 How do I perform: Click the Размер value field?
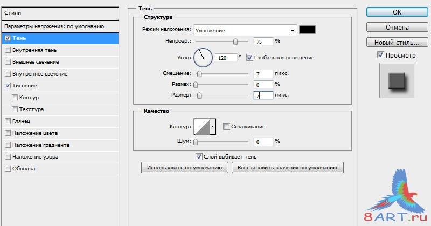point(263,95)
